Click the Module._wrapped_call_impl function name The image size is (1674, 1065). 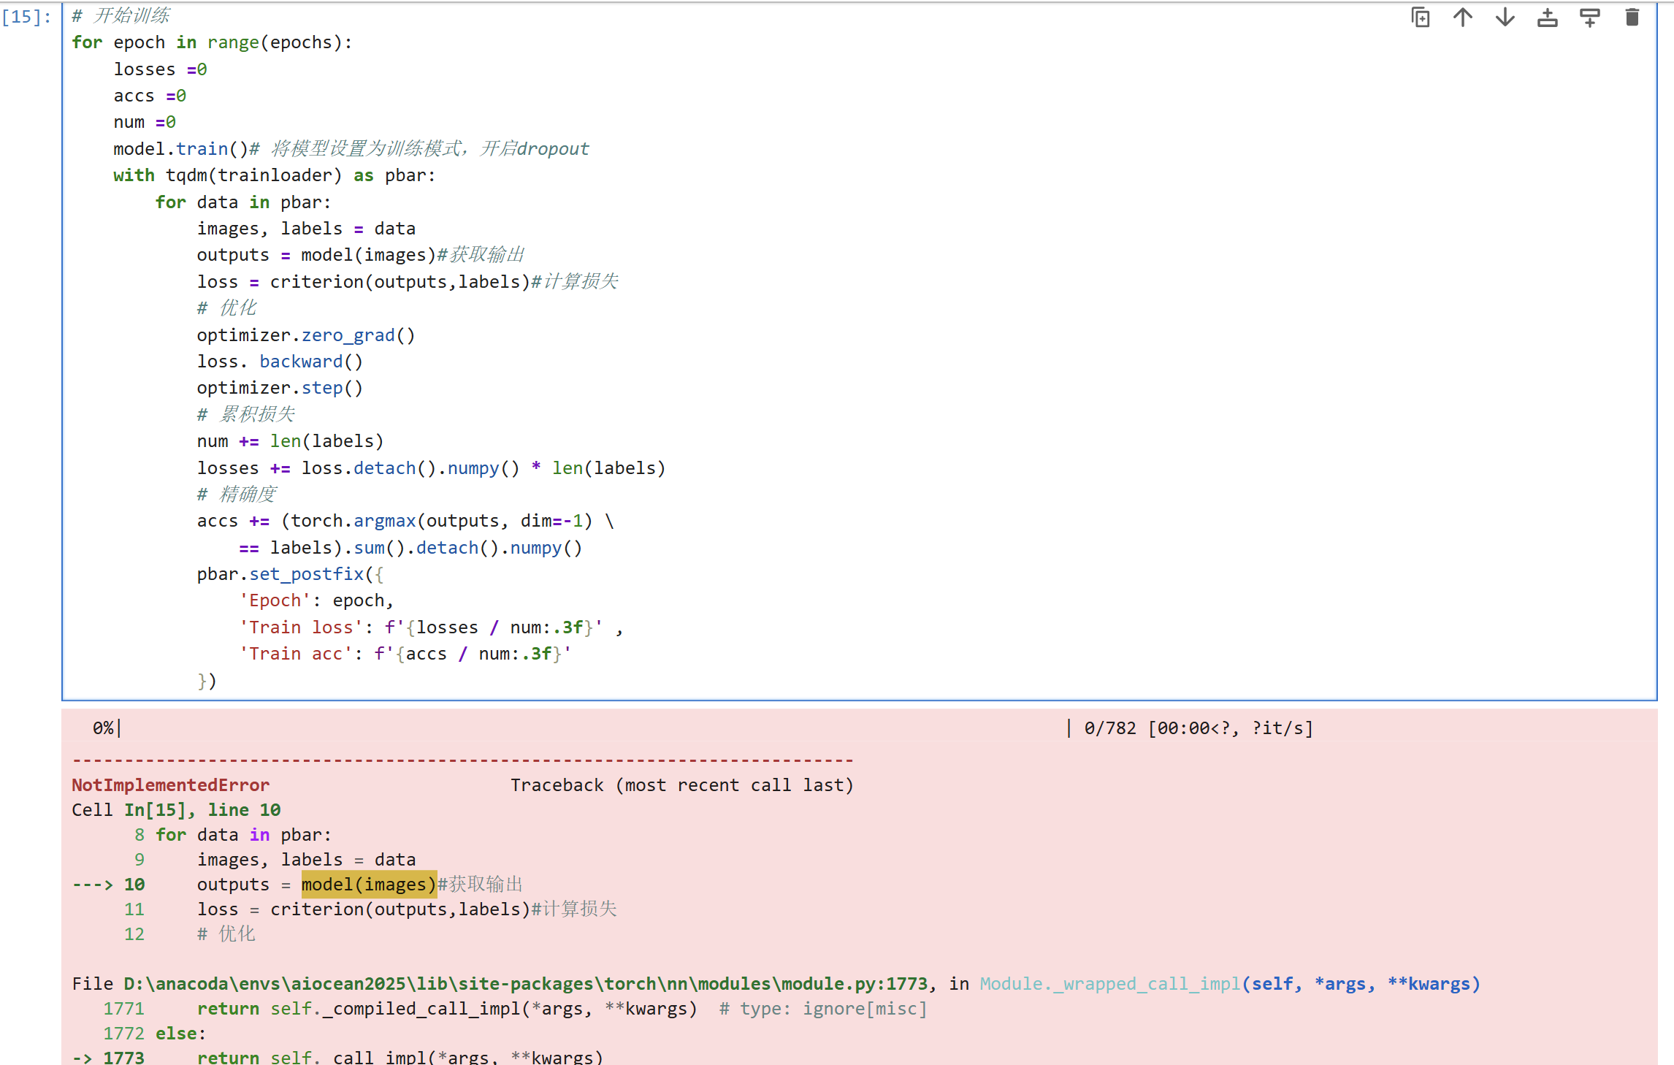coord(1109,984)
